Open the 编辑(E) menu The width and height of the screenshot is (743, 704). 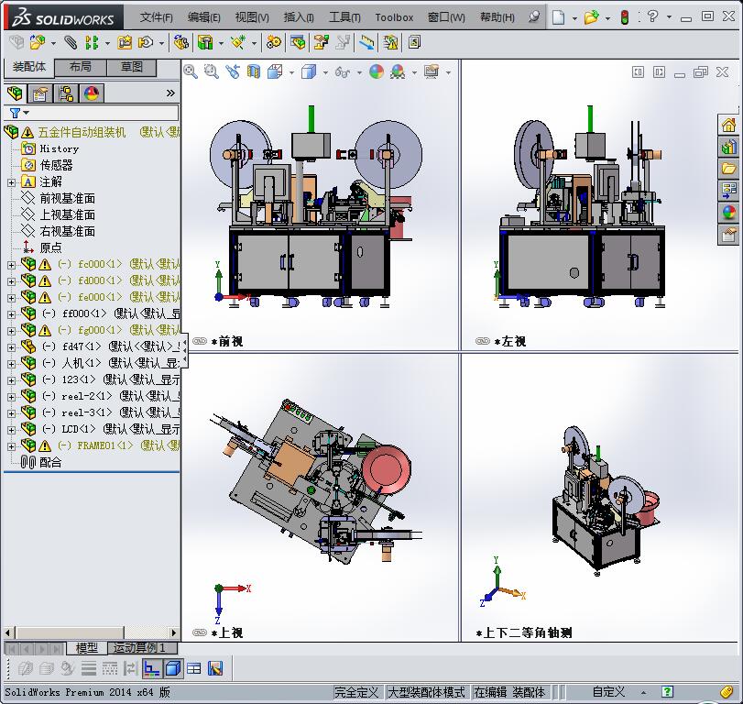click(x=203, y=17)
